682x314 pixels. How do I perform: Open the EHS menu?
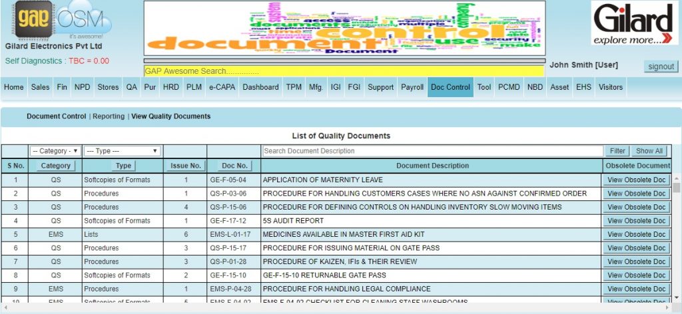click(x=583, y=87)
